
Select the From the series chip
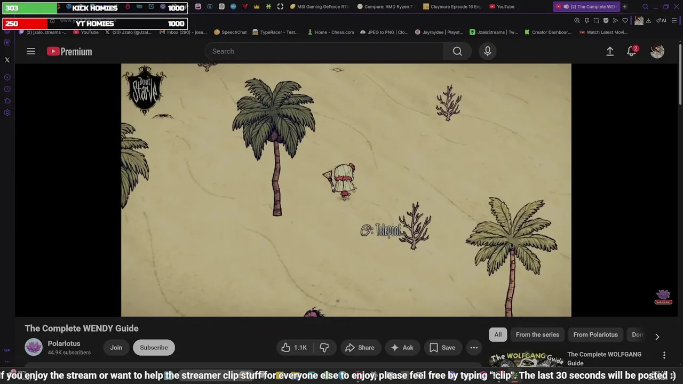(x=537, y=335)
